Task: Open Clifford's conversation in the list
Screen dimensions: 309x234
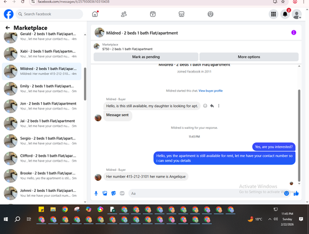Action: [x=41, y=158]
